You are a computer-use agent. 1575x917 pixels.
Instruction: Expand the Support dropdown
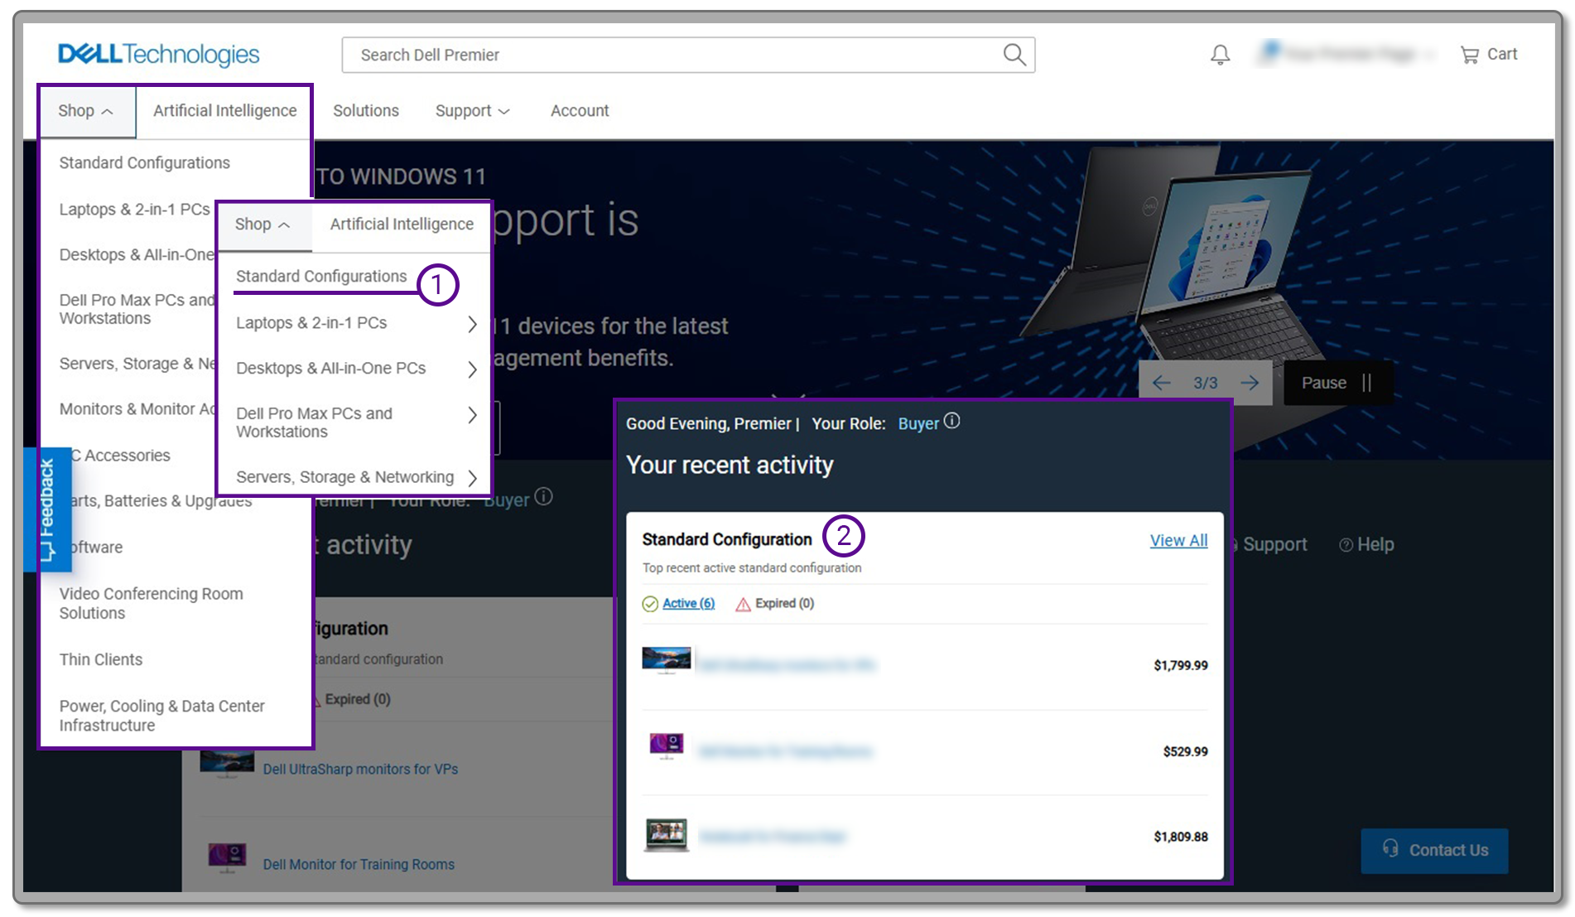pyautogui.click(x=472, y=111)
